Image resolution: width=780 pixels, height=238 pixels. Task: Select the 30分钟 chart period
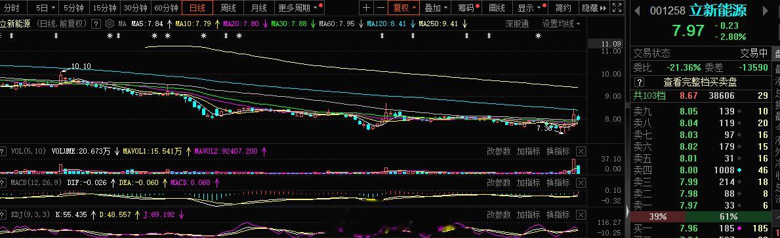135,7
